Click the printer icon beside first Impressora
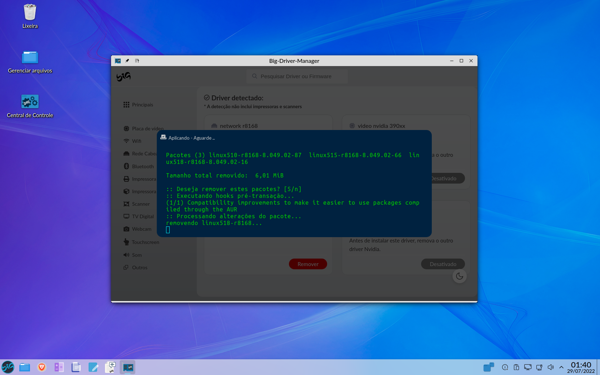The image size is (600, 375). [126, 179]
